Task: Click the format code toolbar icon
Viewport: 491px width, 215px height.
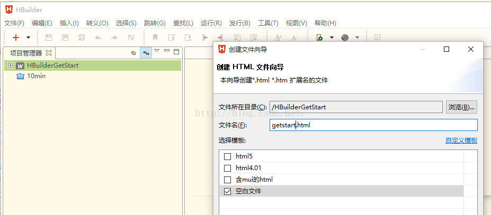Action: pos(131,38)
